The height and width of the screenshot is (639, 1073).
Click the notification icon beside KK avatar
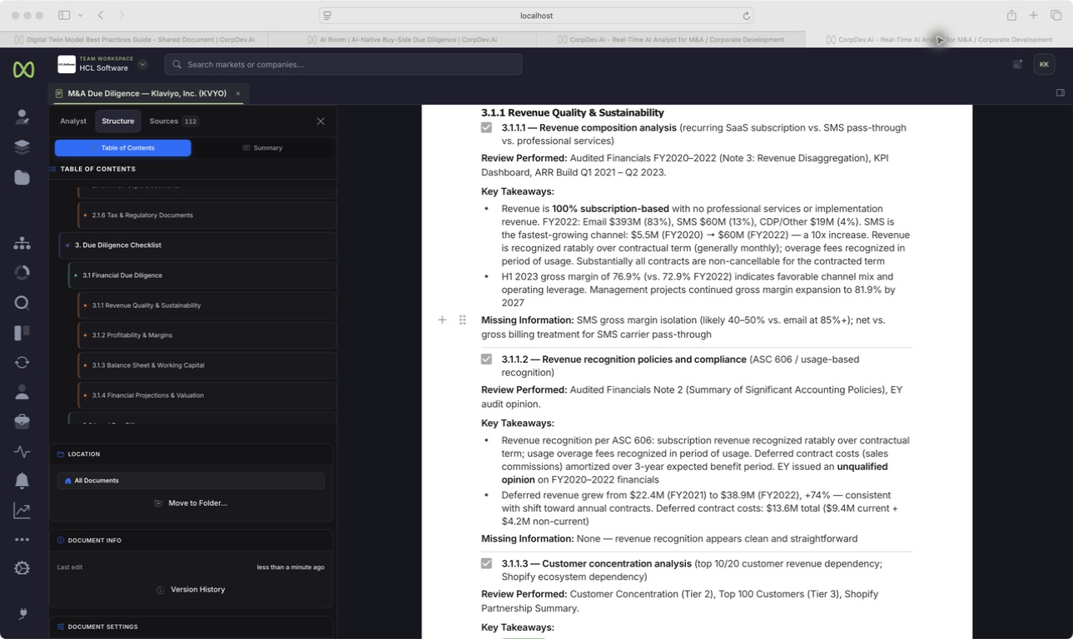point(1017,64)
